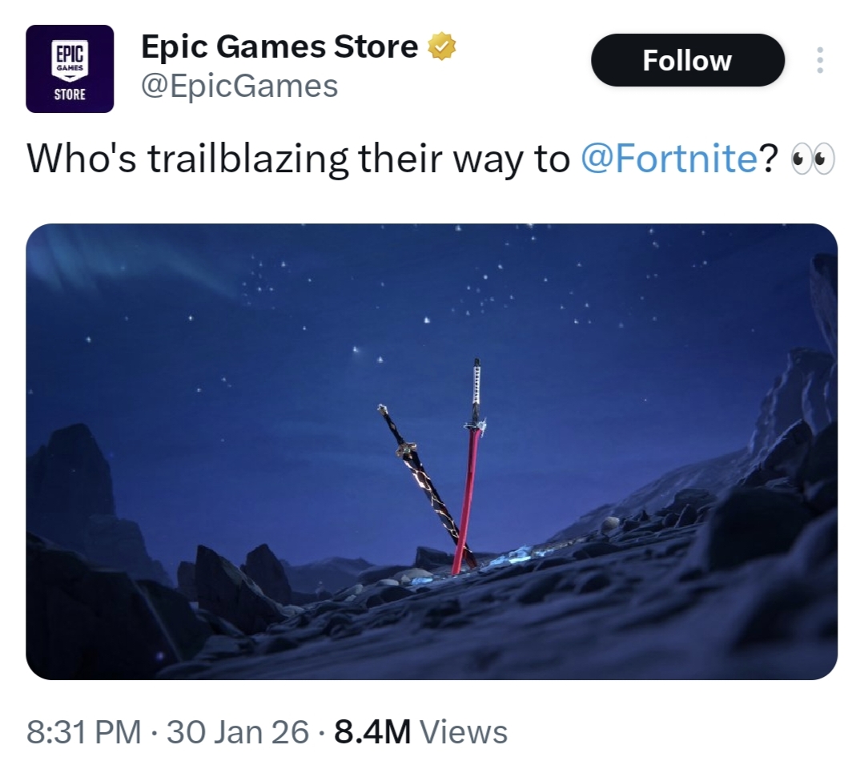Click the eyes emoji in the tweet

click(812, 159)
